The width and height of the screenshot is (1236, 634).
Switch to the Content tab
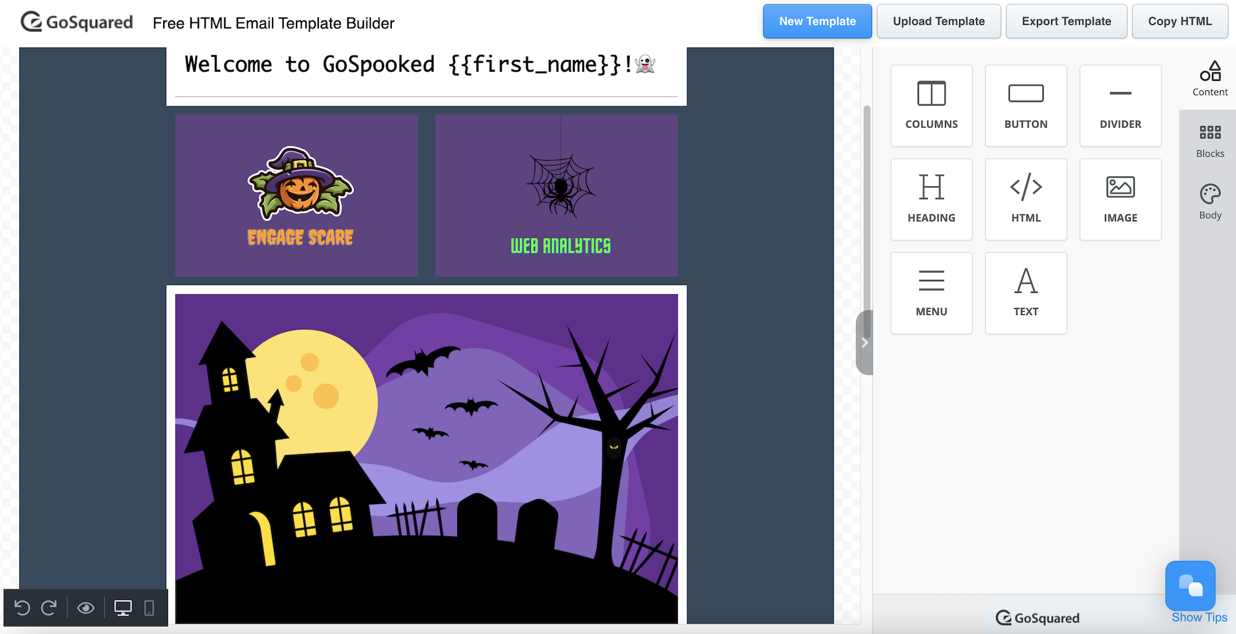tap(1210, 79)
